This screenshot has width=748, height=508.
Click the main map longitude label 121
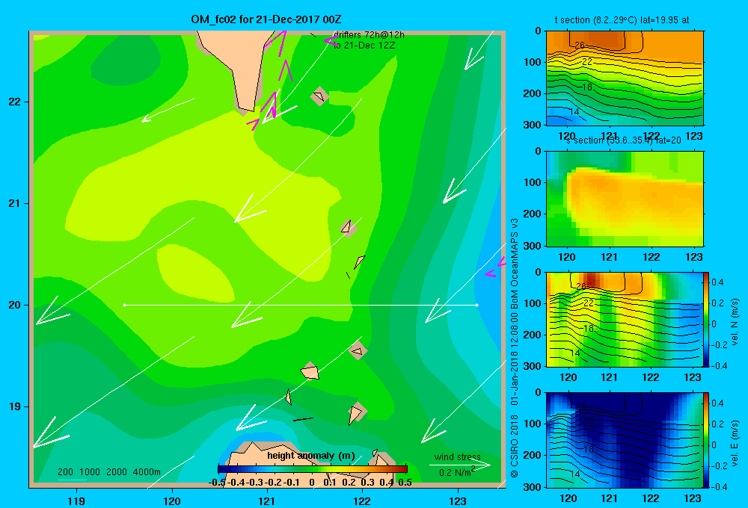tap(267, 501)
